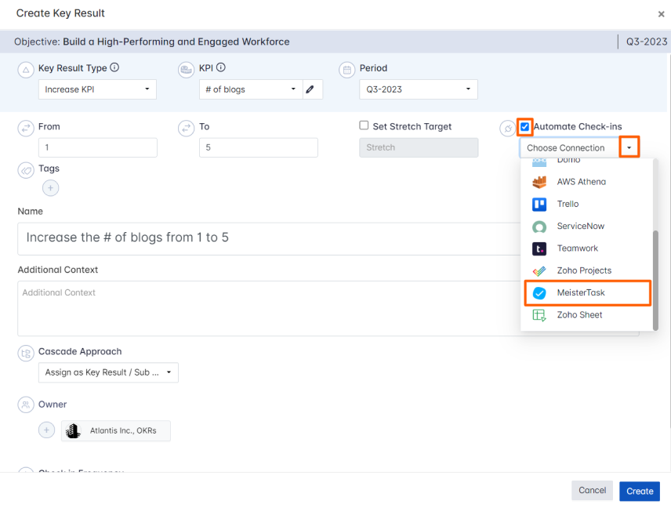Viewport: 671px width, 508px height.
Task: Click the To value field
Action: pyautogui.click(x=259, y=147)
